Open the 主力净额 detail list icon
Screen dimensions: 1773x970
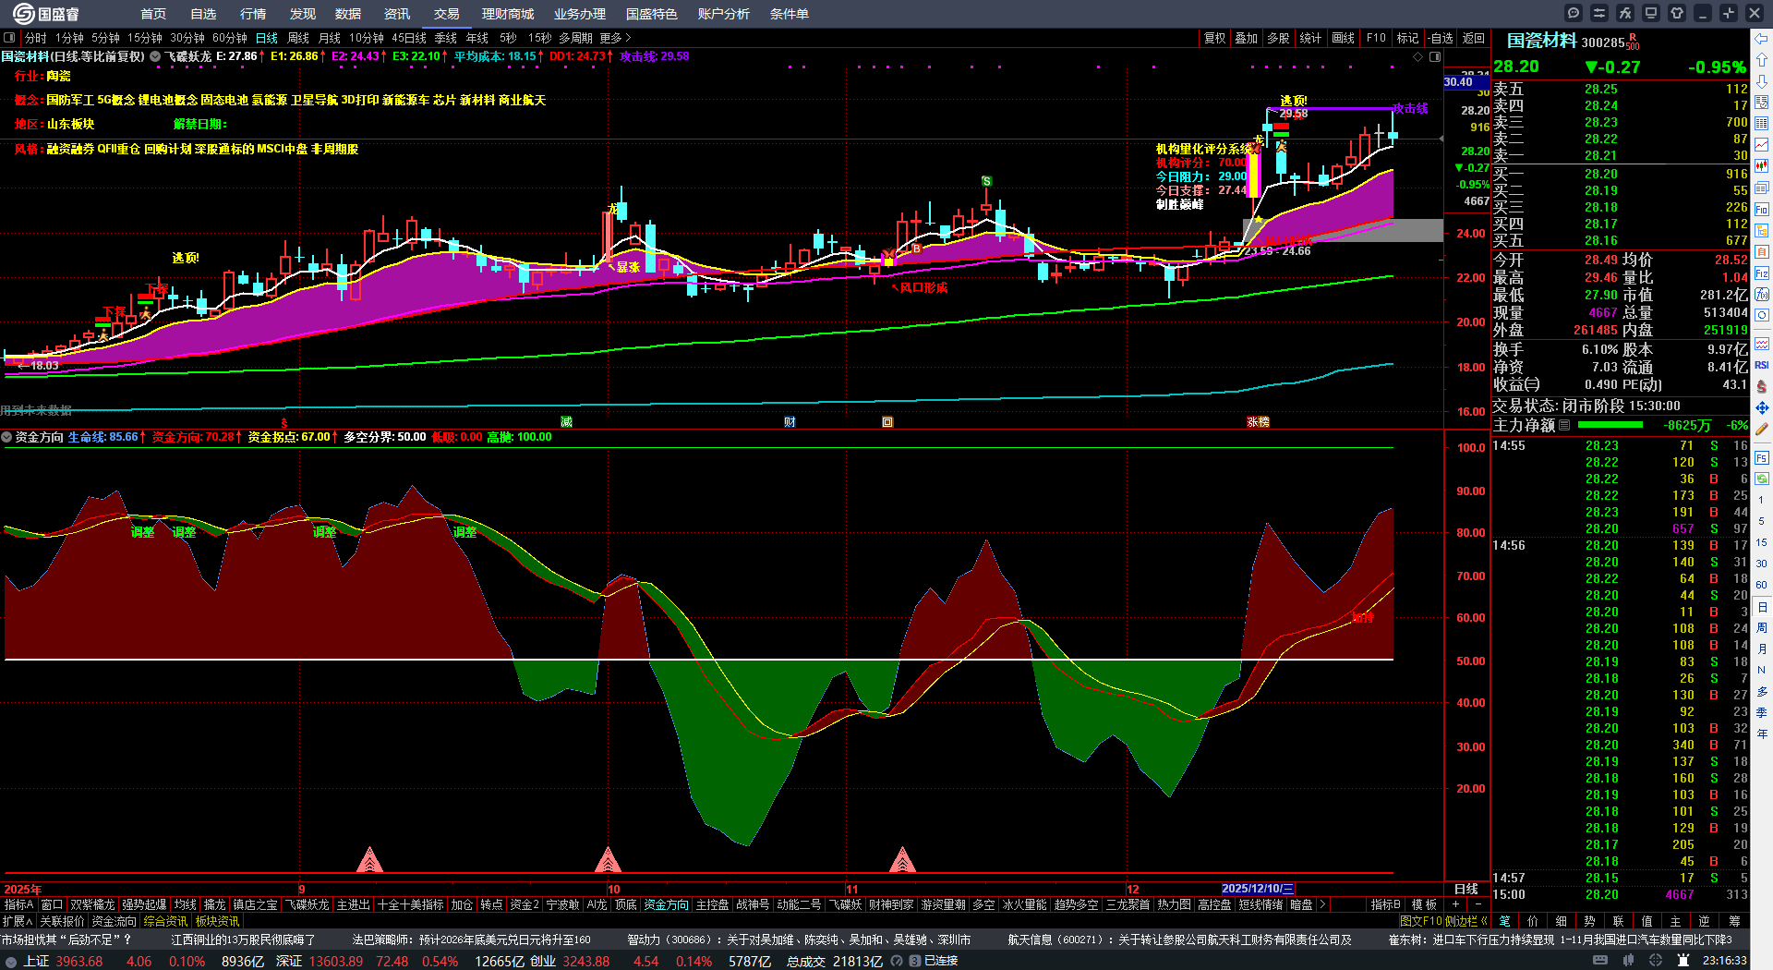tap(1564, 426)
